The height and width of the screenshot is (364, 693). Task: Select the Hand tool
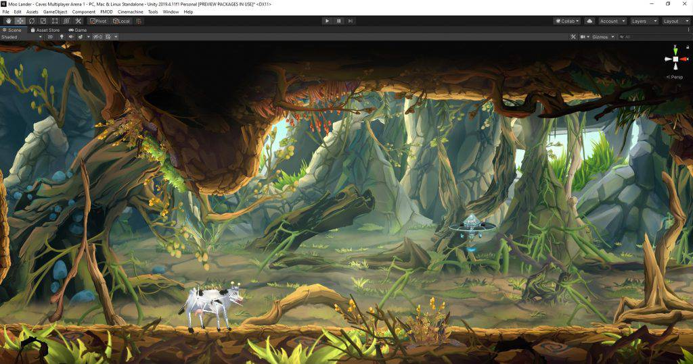click(x=8, y=21)
